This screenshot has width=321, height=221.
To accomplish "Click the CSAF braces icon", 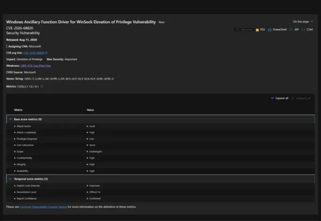I will [x=303, y=29].
